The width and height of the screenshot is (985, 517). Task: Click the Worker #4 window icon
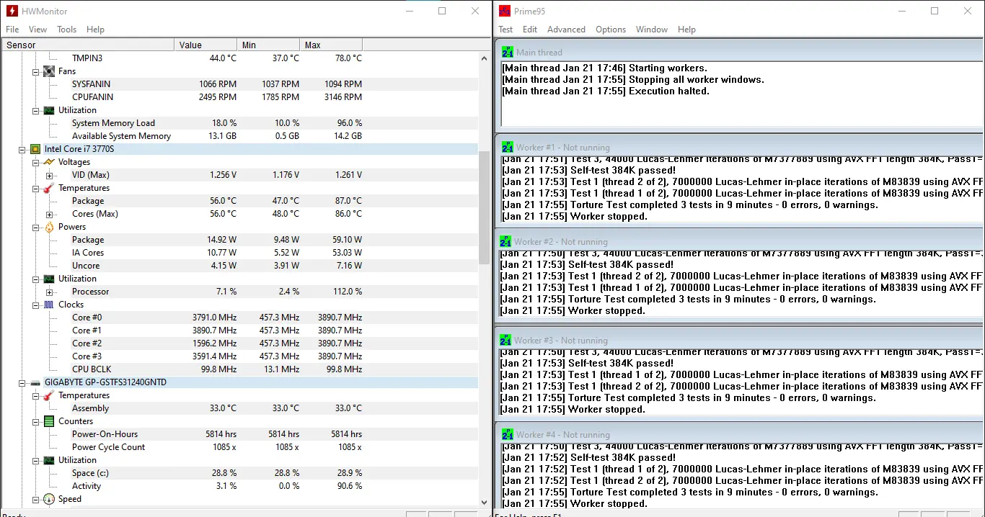508,434
